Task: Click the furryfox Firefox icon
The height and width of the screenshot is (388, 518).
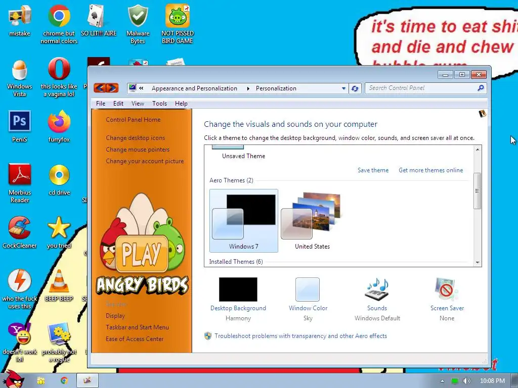Action: click(x=59, y=127)
